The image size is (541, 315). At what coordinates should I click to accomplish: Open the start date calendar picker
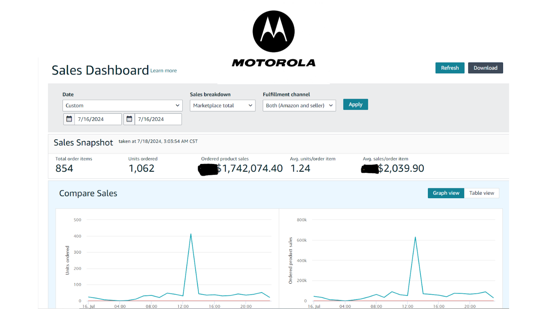click(x=69, y=119)
